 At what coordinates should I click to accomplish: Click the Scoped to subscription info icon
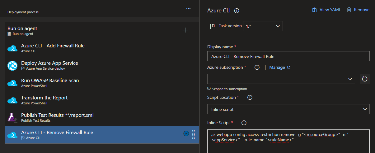(209, 89)
